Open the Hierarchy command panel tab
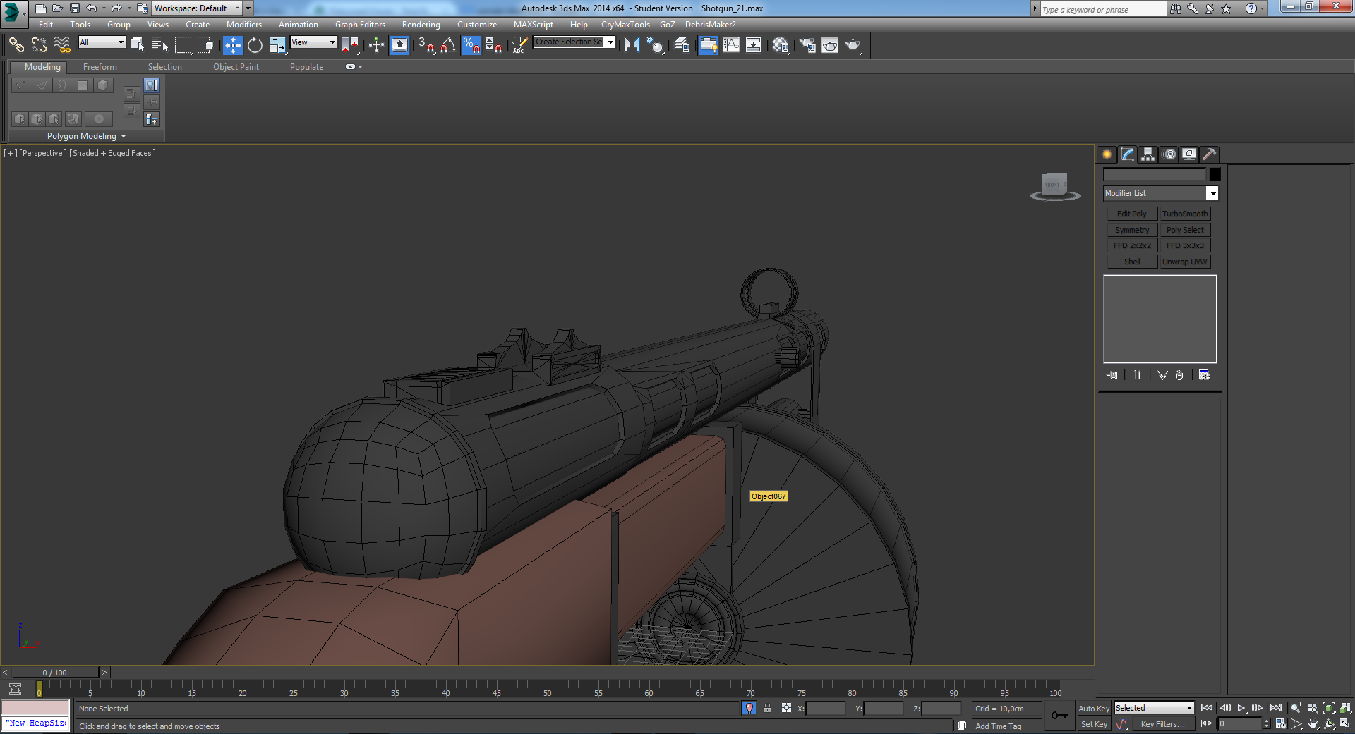 (x=1148, y=154)
